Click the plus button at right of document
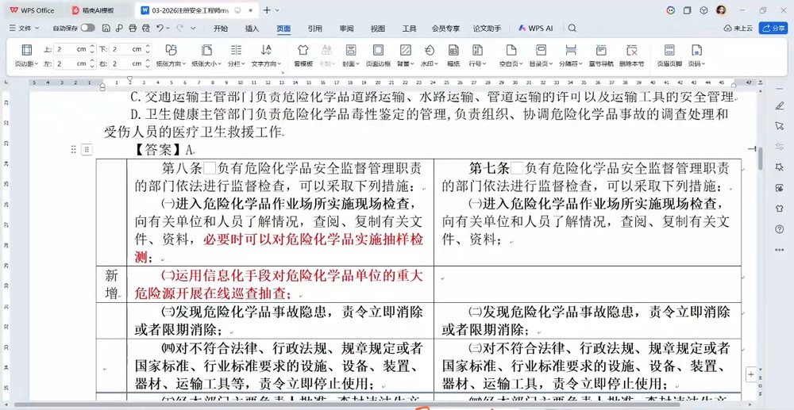This screenshot has width=794, height=410. coord(751,374)
